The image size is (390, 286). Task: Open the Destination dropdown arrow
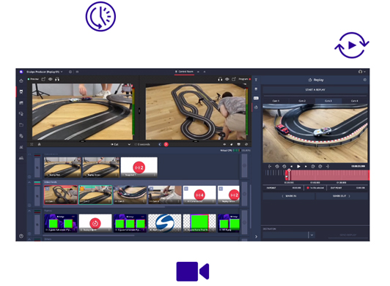pos(312,235)
